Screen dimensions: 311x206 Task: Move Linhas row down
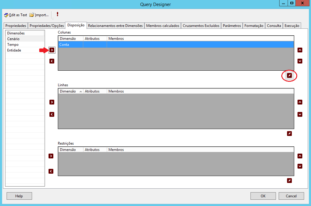coord(300,114)
